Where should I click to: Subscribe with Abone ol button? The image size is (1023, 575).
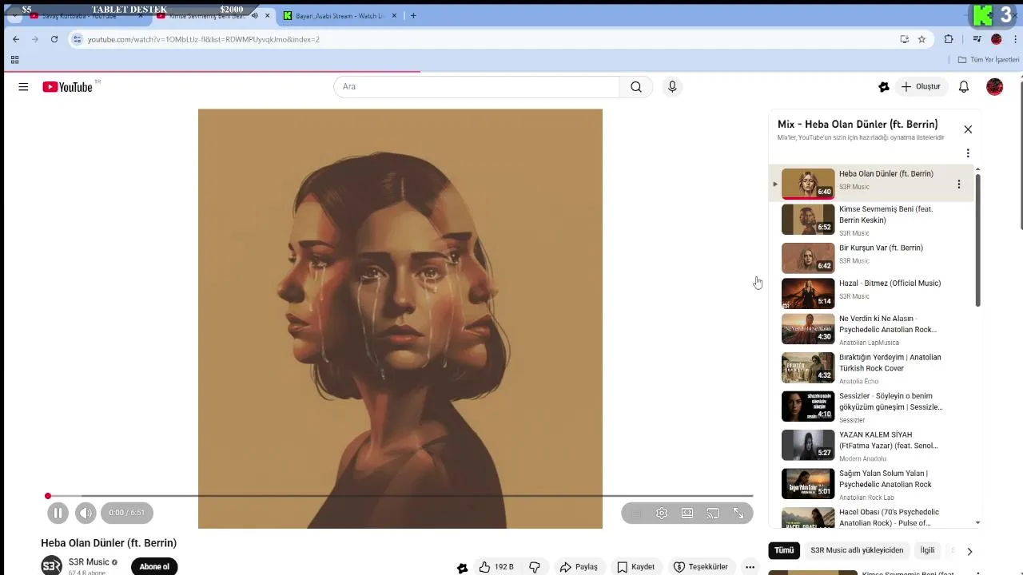pos(154,567)
